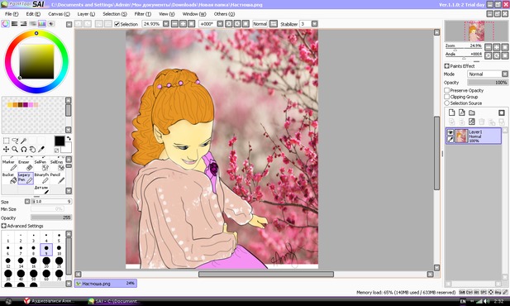Click the Normal drawing mode button in toolbar

tap(260, 24)
